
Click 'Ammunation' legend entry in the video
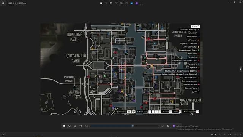pos(192,37)
